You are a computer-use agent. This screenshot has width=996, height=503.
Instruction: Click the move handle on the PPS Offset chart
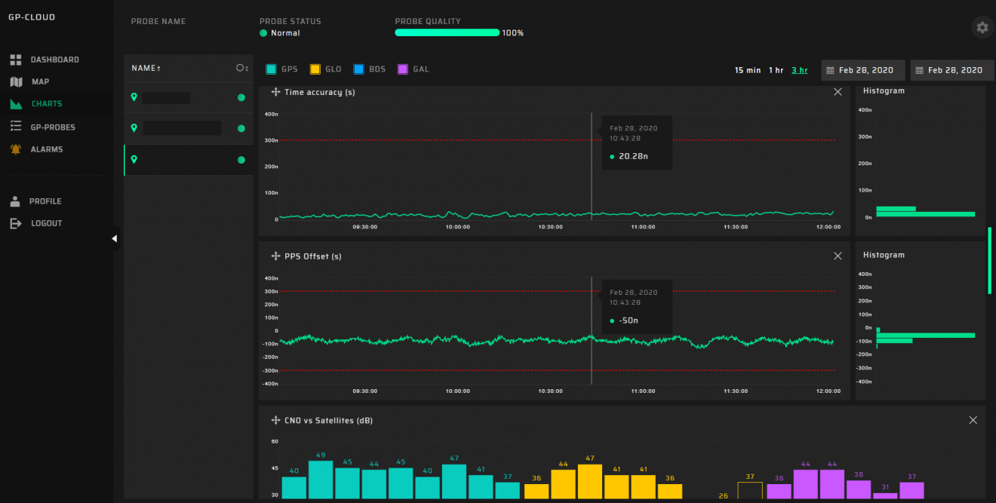point(275,256)
